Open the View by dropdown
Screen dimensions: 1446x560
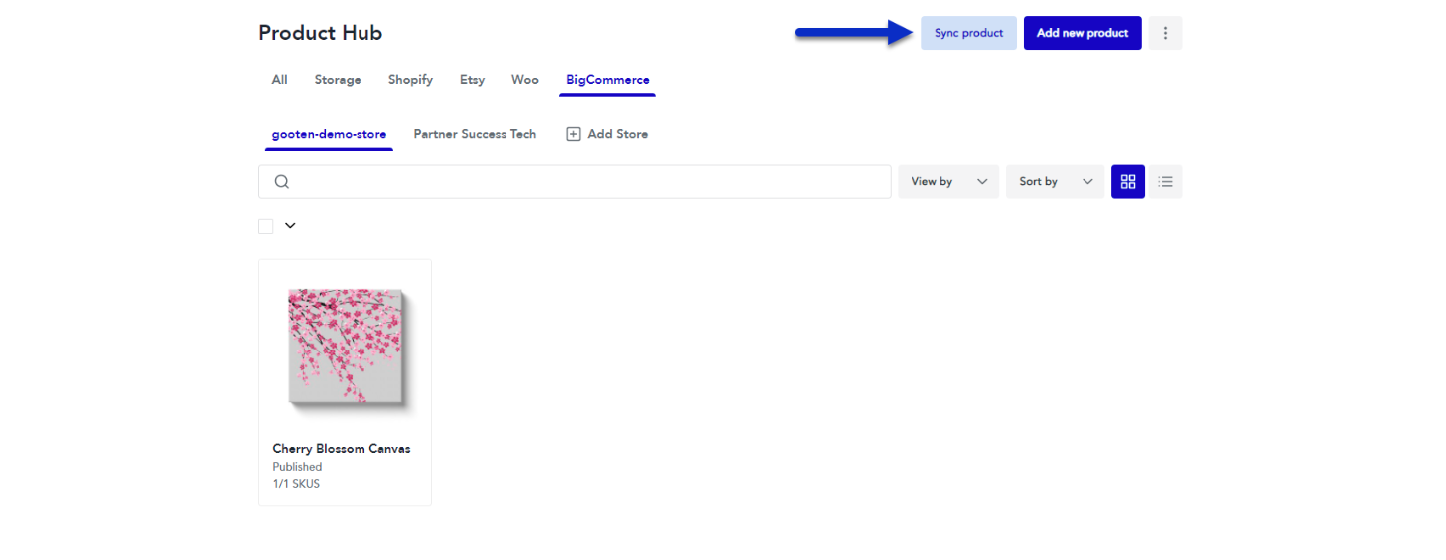[x=948, y=181]
